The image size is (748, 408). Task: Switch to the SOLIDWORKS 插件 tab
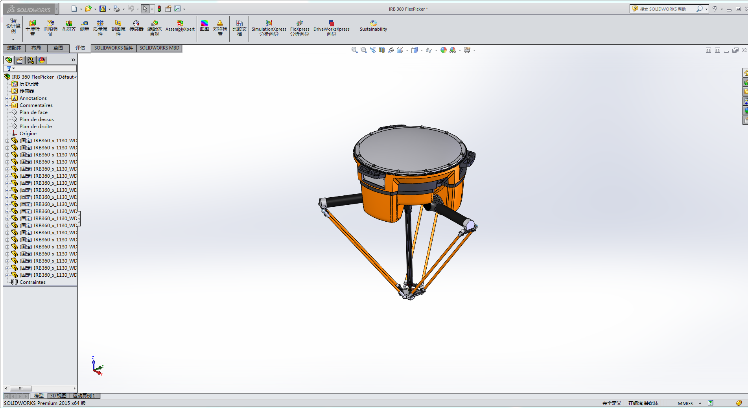coord(114,48)
